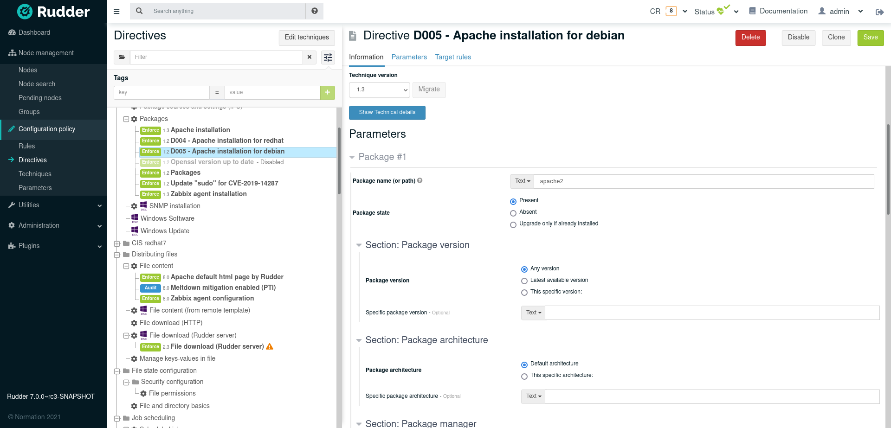Image resolution: width=891 pixels, height=428 pixels.
Task: Open the Parameters tab
Action: click(x=409, y=57)
